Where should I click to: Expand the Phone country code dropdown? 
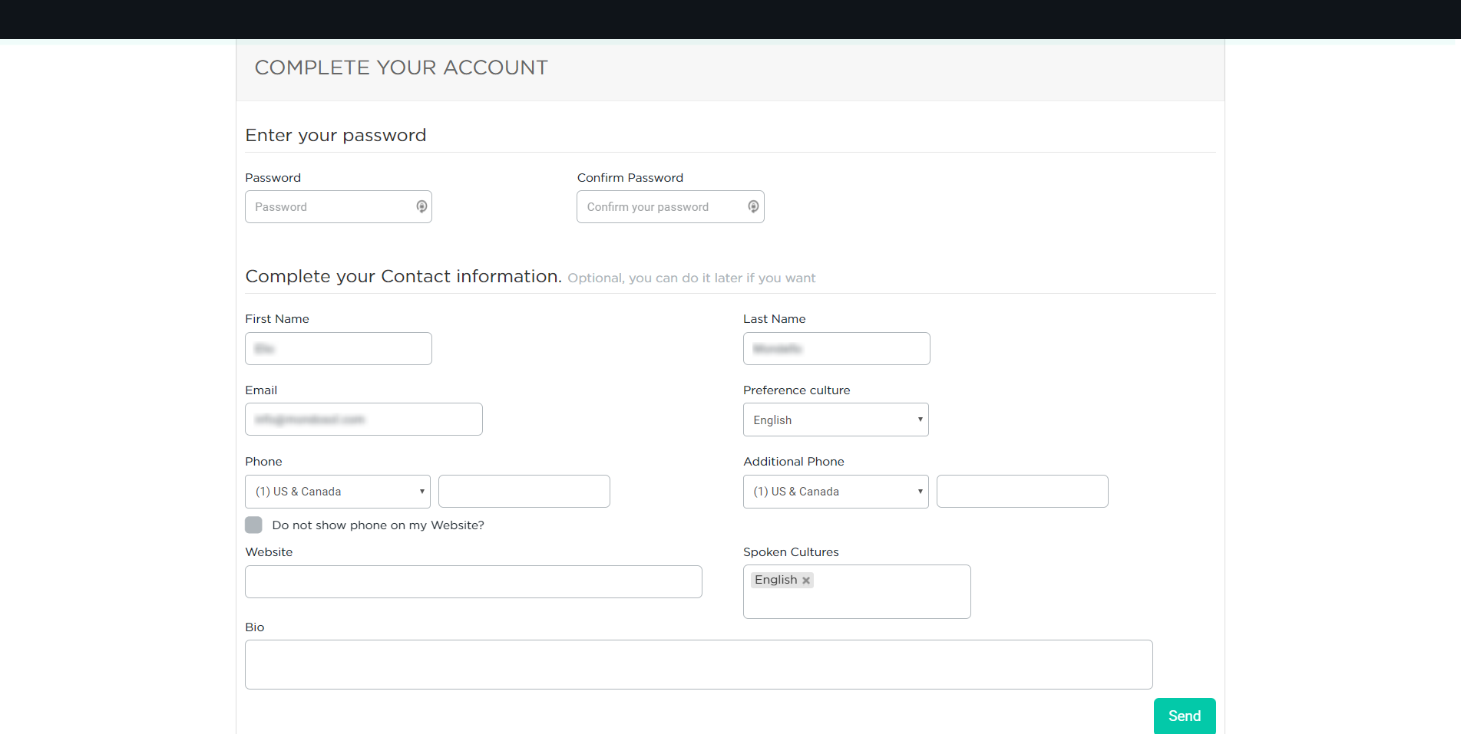(337, 492)
